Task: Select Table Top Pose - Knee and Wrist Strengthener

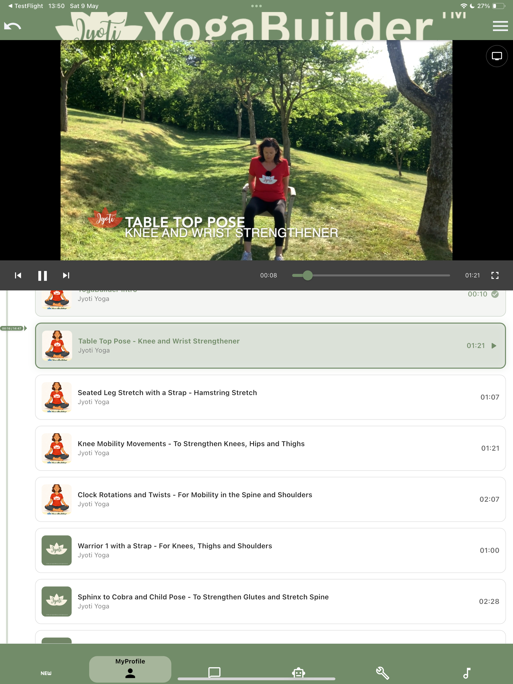Action: tap(271, 346)
